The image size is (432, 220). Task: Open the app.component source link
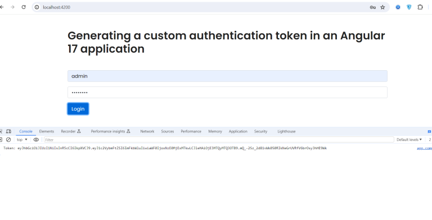424,148
